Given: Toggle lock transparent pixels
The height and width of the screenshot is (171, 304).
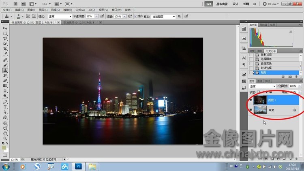Looking at the screenshot, I should (259, 92).
